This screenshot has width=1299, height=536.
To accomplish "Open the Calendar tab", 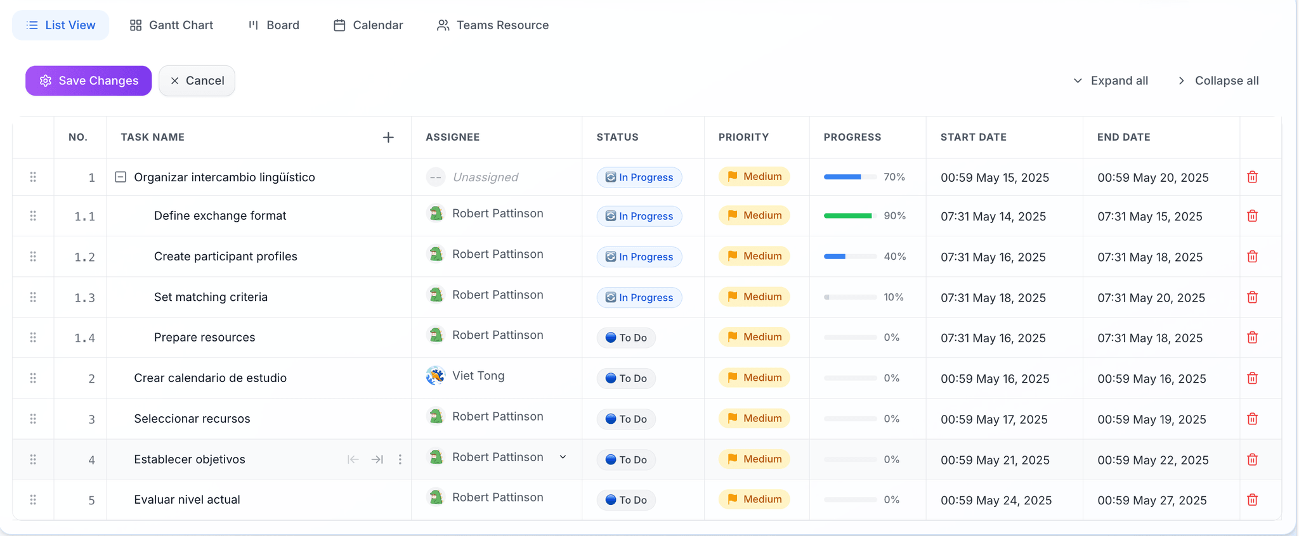I will pyautogui.click(x=369, y=25).
